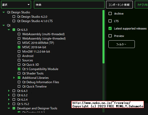This screenshot has height=115, width=148.
Task: Toggle the Qt 6.5.3 partial checkbox
Action: 14,30
